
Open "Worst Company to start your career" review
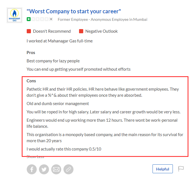click(x=74, y=11)
